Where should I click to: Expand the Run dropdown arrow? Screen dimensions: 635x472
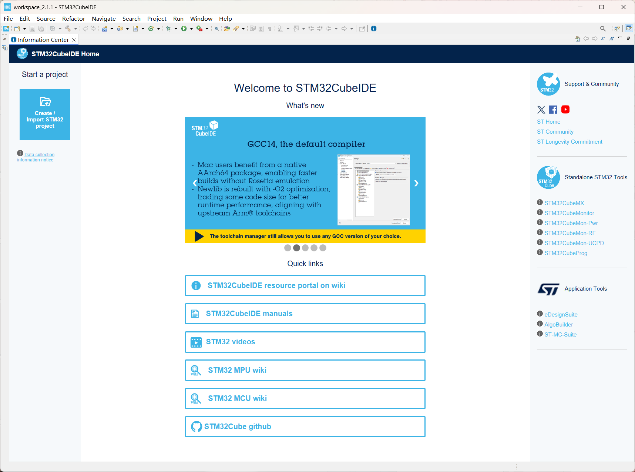tap(191, 29)
